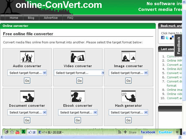Open the Blog menu item
Image resolution: width=186 pixels, height=139 pixels.
pyautogui.click(x=31, y=18)
